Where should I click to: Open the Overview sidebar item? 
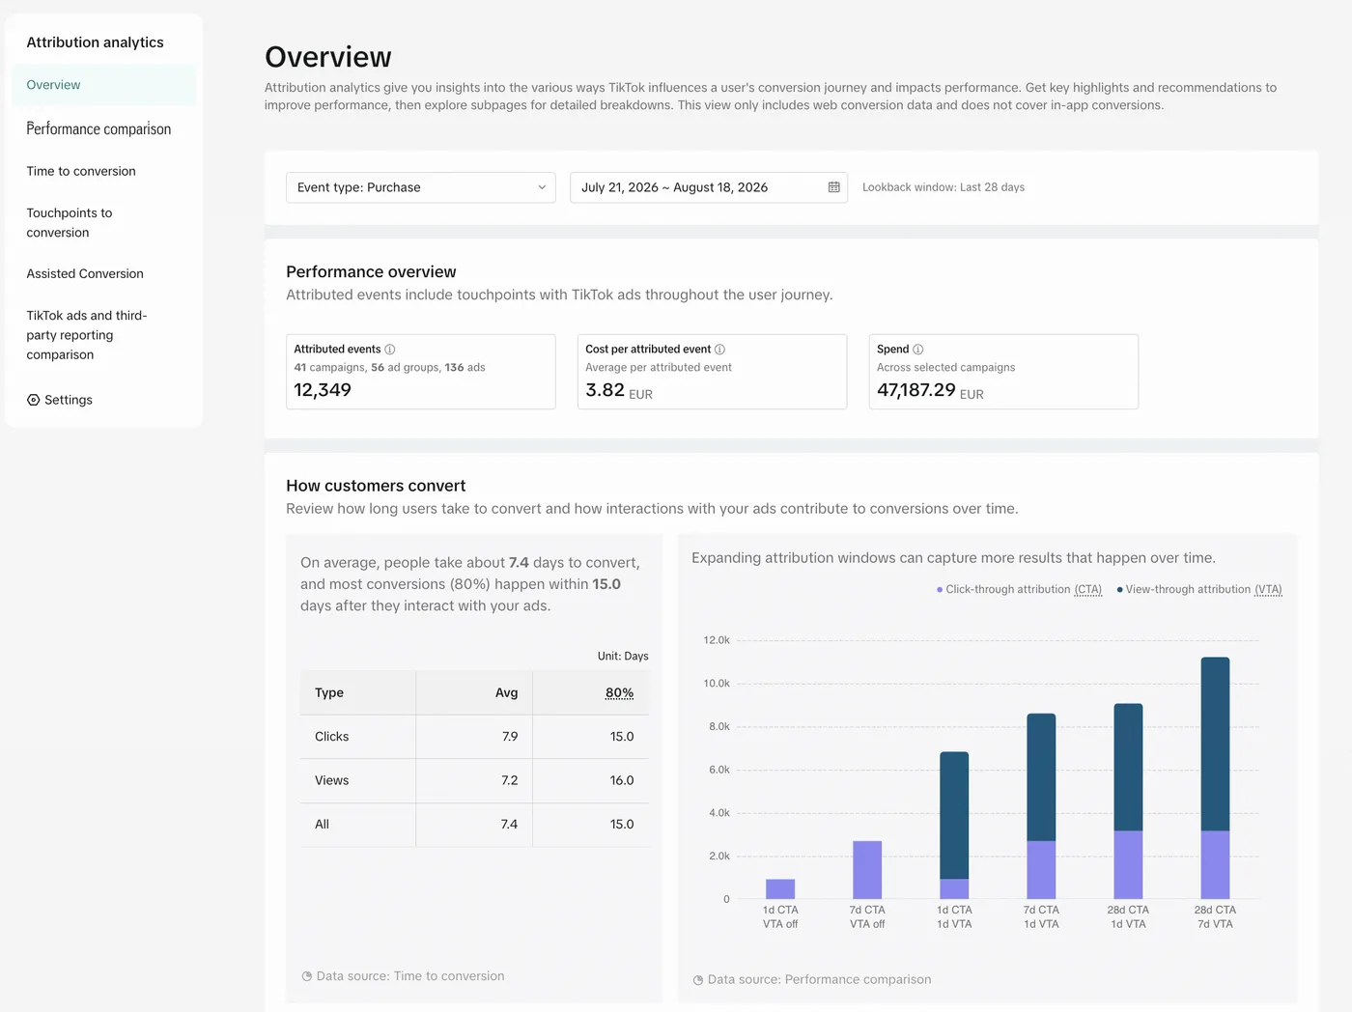(x=103, y=85)
